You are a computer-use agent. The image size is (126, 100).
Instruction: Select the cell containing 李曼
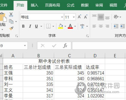coord(13,96)
